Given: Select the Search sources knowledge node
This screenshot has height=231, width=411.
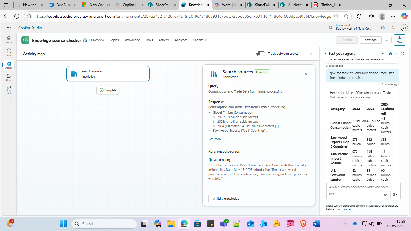Looking at the screenshot, I should pyautogui.click(x=108, y=74).
